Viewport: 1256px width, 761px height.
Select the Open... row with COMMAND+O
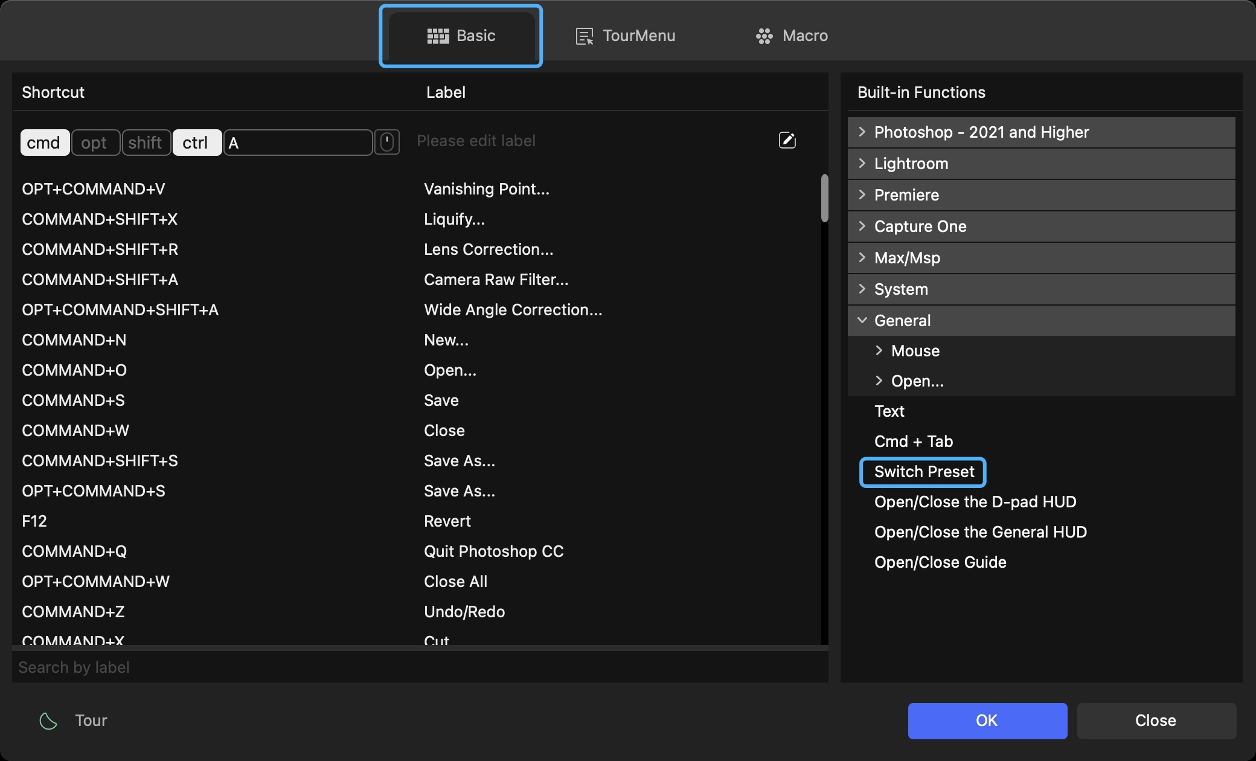417,370
